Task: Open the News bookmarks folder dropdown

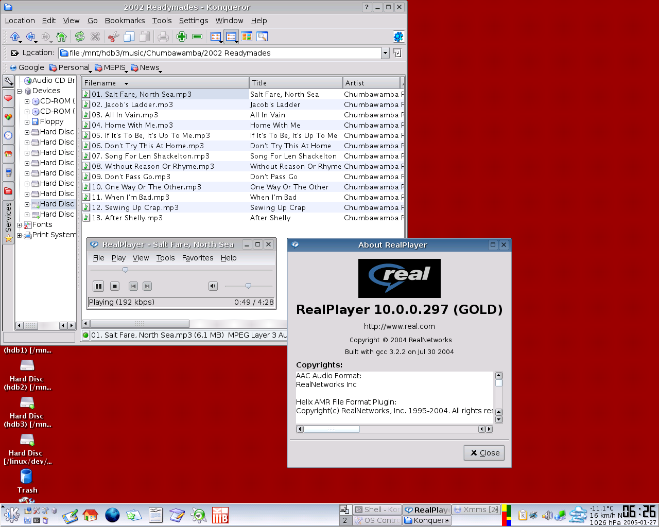Action: click(x=146, y=67)
